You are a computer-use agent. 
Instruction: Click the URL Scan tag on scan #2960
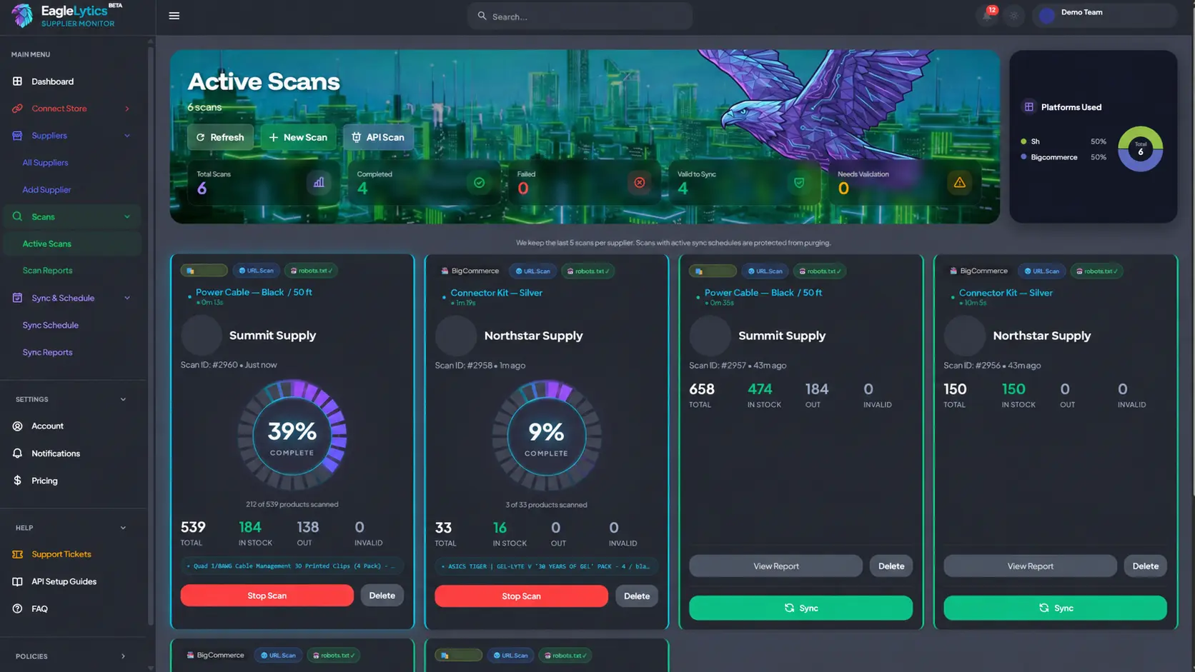coord(256,271)
